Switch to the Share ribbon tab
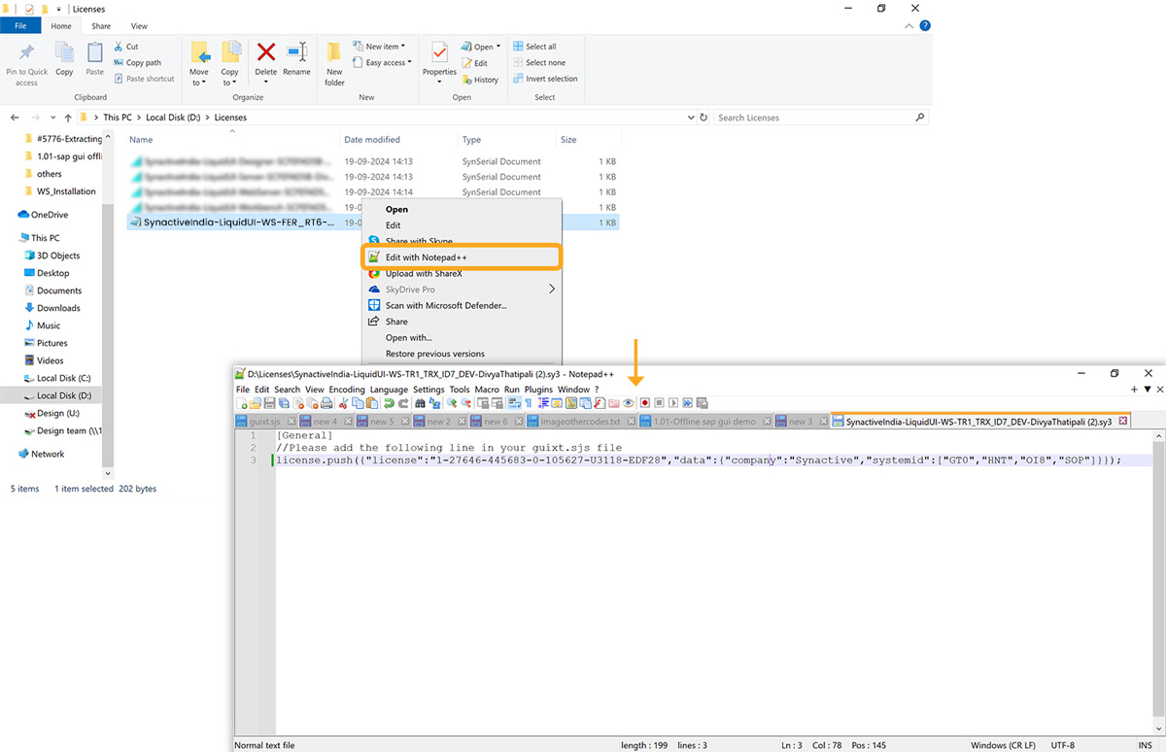This screenshot has height=752, width=1166. [101, 26]
